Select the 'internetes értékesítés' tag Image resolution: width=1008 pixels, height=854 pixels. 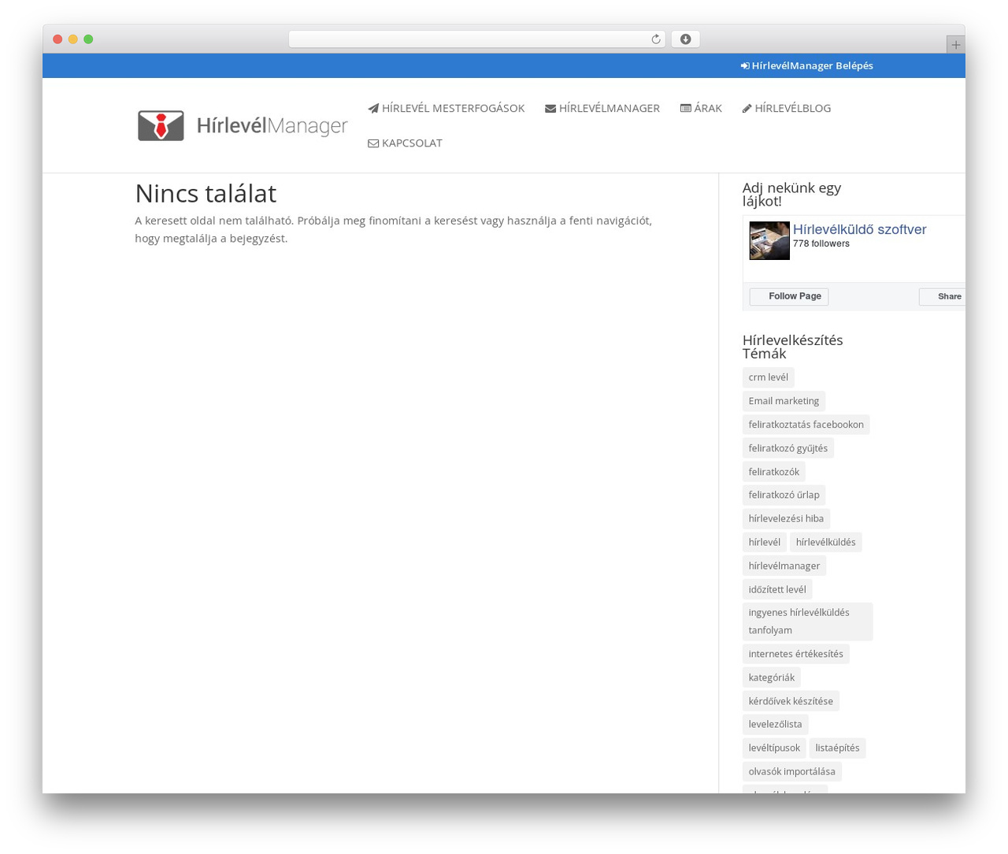[x=796, y=654]
